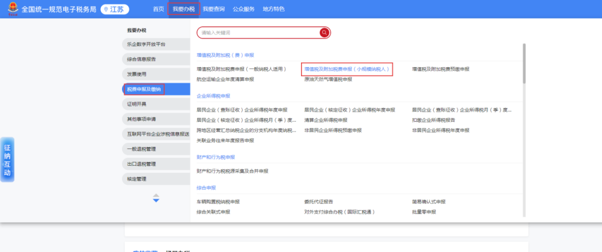Open the 车辆购置税纳税申报 link
602x252 pixels.
(x=218, y=201)
